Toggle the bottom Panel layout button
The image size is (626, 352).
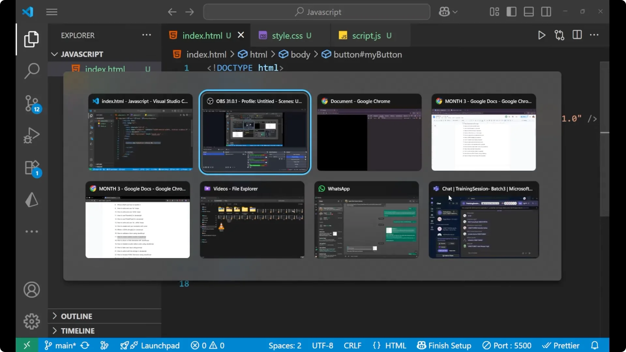529,12
